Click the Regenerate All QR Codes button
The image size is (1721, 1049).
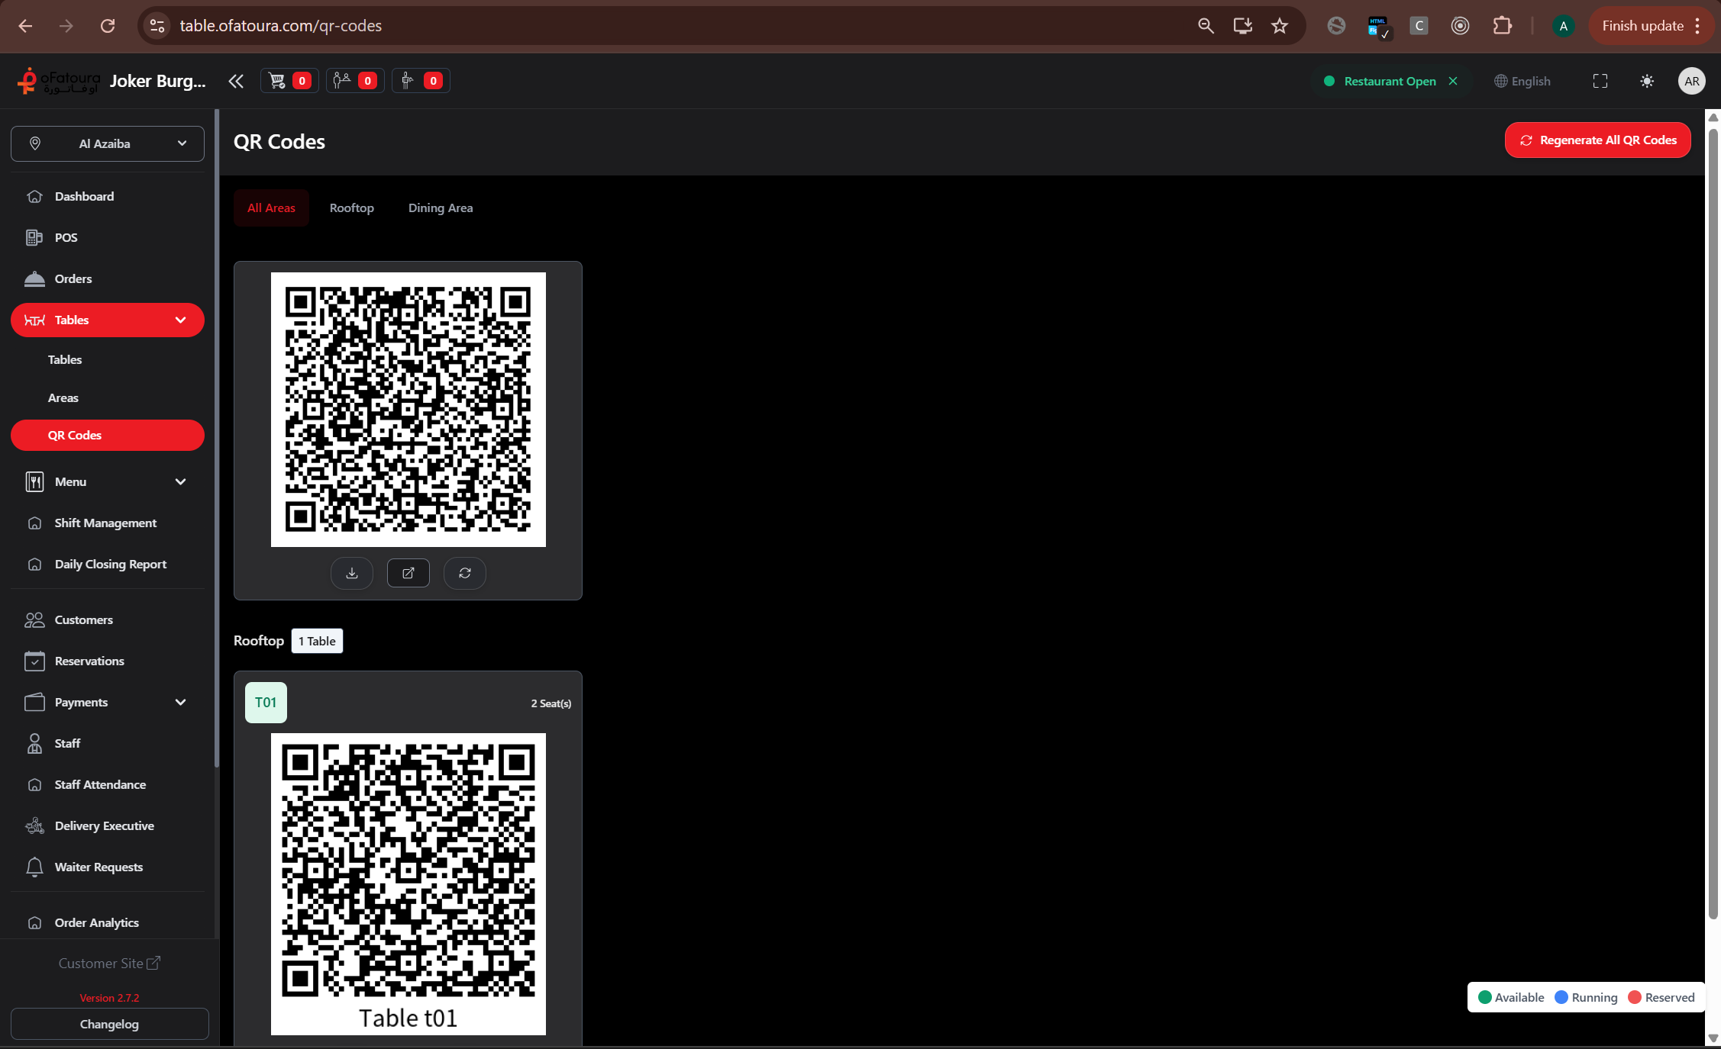[x=1597, y=140]
